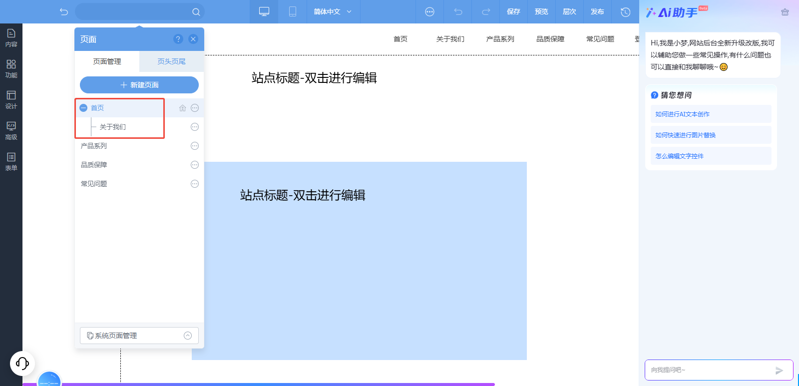Image resolution: width=799 pixels, height=386 pixels.
Task: Click the home icon on the 首页 row
Action: click(183, 108)
